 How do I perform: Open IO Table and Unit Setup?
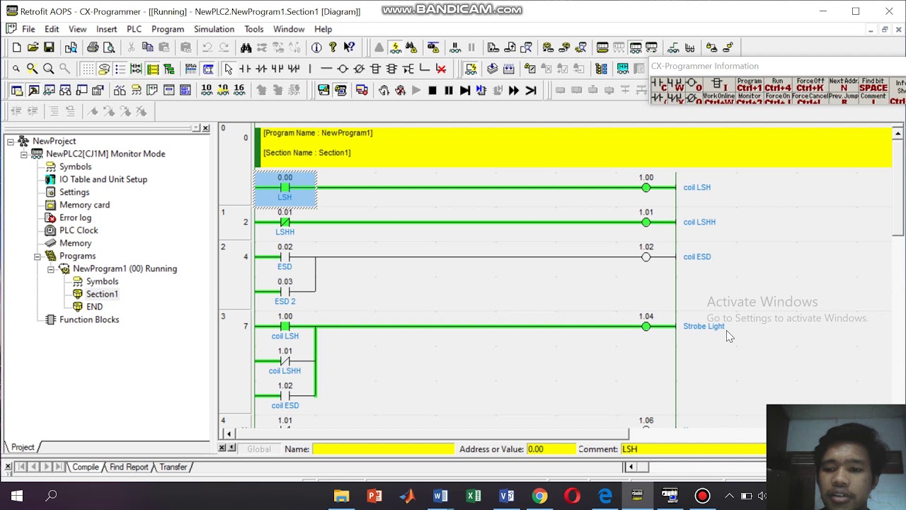click(103, 179)
